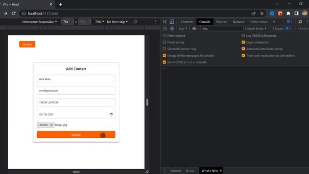The height and width of the screenshot is (174, 309).
Task: Open DevTools settings gear
Action: pyautogui.click(x=300, y=22)
